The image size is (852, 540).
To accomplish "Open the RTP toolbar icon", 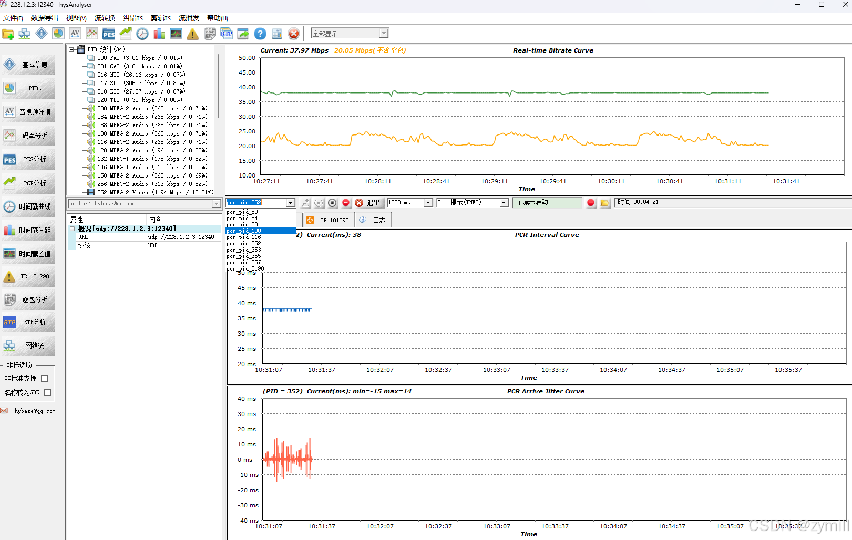I will [x=227, y=34].
